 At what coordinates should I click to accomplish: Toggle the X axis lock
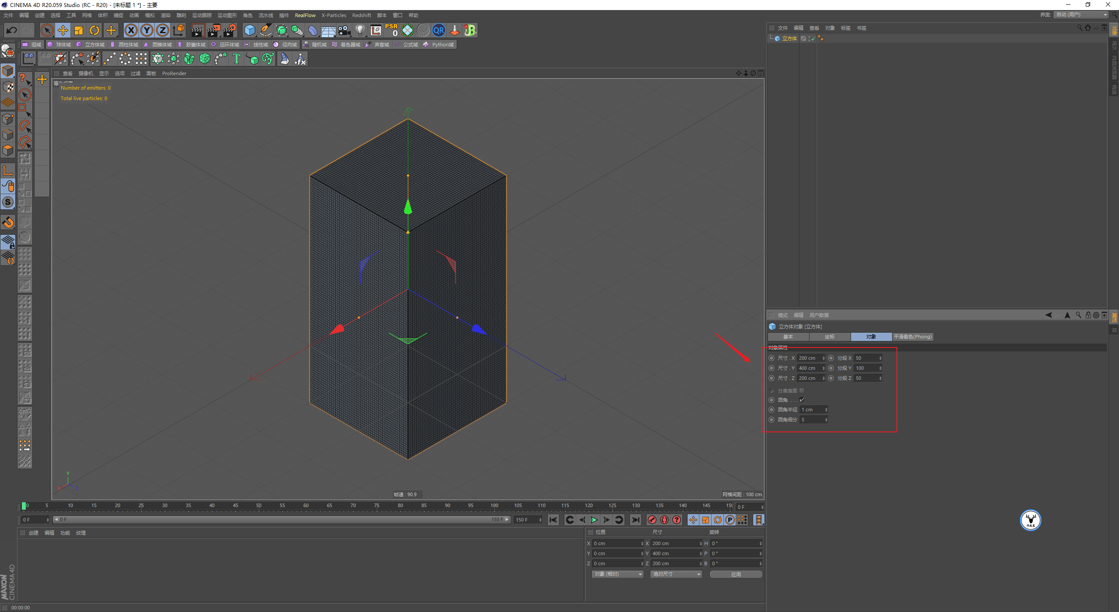(131, 30)
